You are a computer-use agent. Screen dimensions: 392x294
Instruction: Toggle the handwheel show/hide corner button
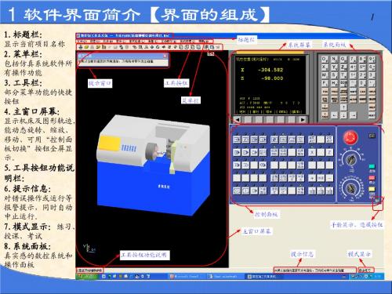point(378,201)
